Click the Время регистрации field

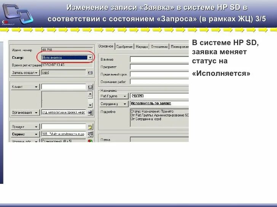point(67,65)
